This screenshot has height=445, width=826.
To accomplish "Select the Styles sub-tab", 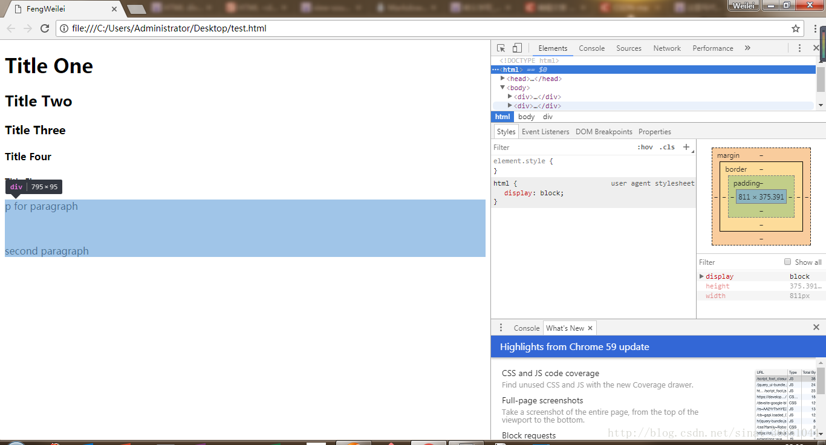I will (506, 132).
